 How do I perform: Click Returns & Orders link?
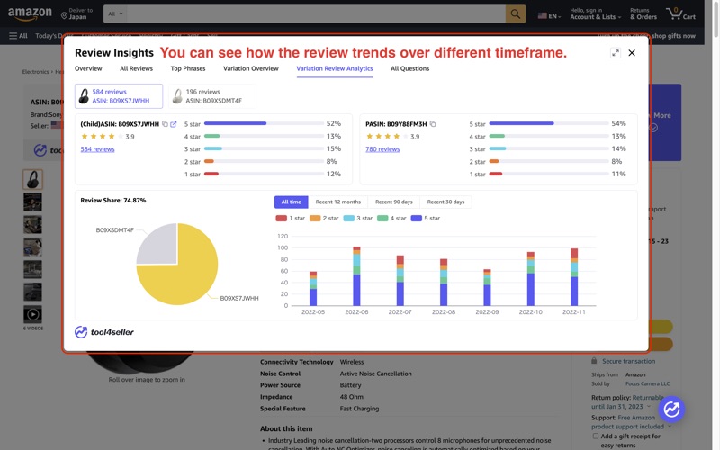tap(643, 13)
